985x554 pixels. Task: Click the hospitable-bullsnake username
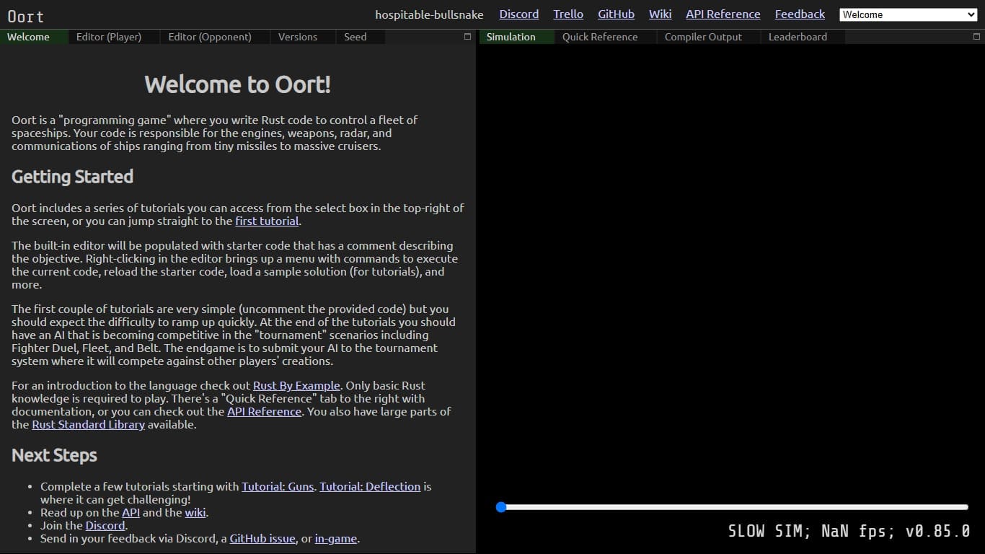pos(430,14)
